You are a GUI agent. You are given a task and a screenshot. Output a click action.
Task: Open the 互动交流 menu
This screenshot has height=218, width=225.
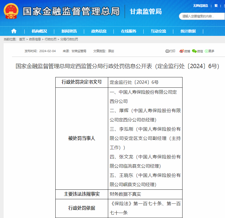(158, 31)
